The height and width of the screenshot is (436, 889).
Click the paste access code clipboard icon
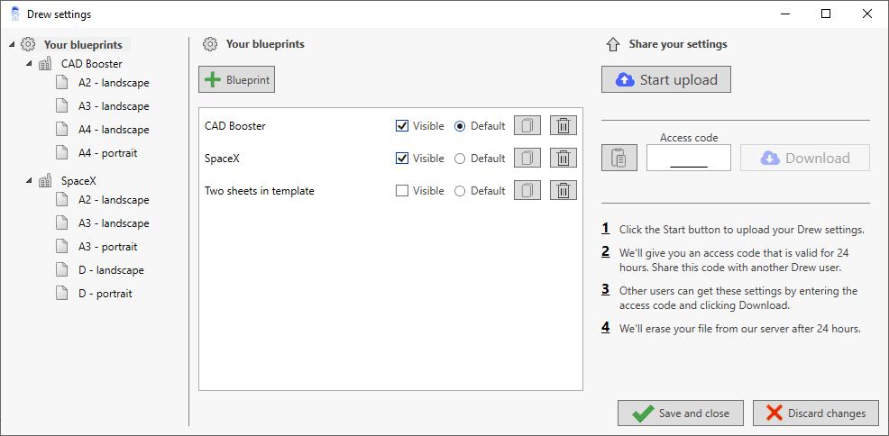point(619,159)
